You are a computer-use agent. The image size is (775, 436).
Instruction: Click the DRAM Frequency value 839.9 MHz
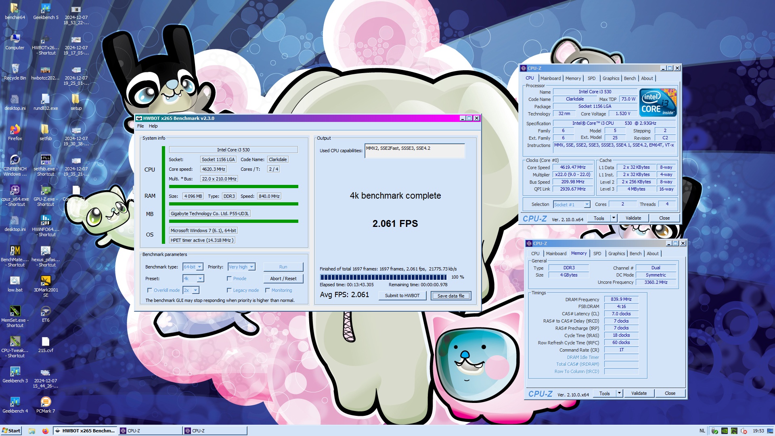pyautogui.click(x=621, y=300)
